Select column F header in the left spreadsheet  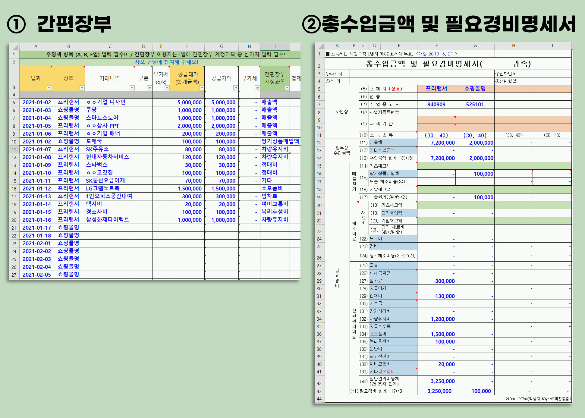[187, 46]
